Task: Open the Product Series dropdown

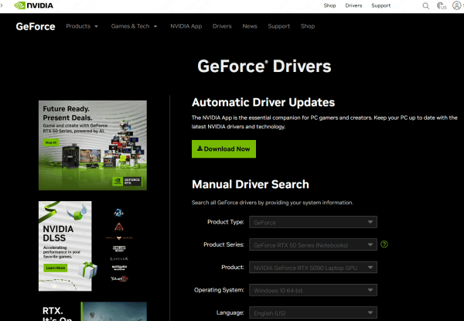Action: pyautogui.click(x=313, y=244)
